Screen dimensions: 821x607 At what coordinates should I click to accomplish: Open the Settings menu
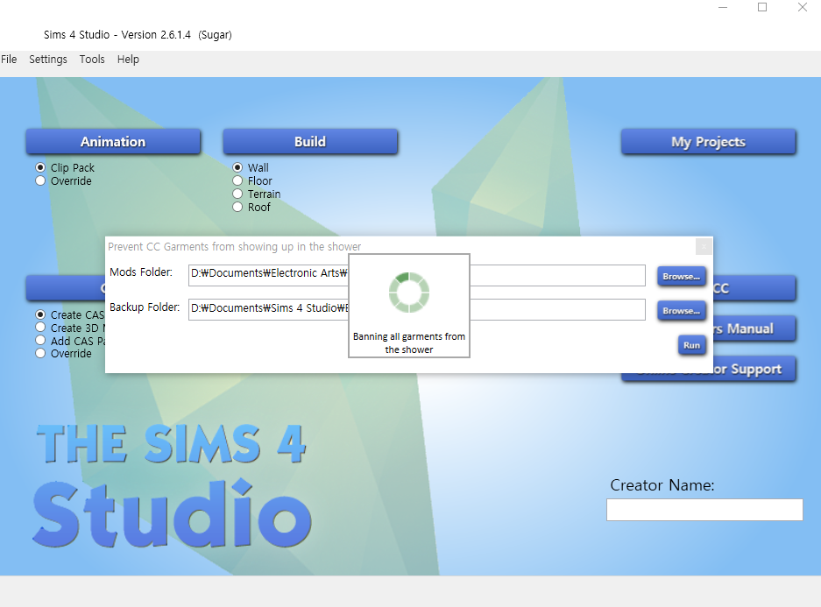coord(47,60)
